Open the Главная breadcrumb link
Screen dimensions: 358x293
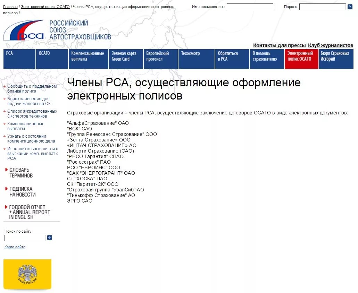[10, 7]
